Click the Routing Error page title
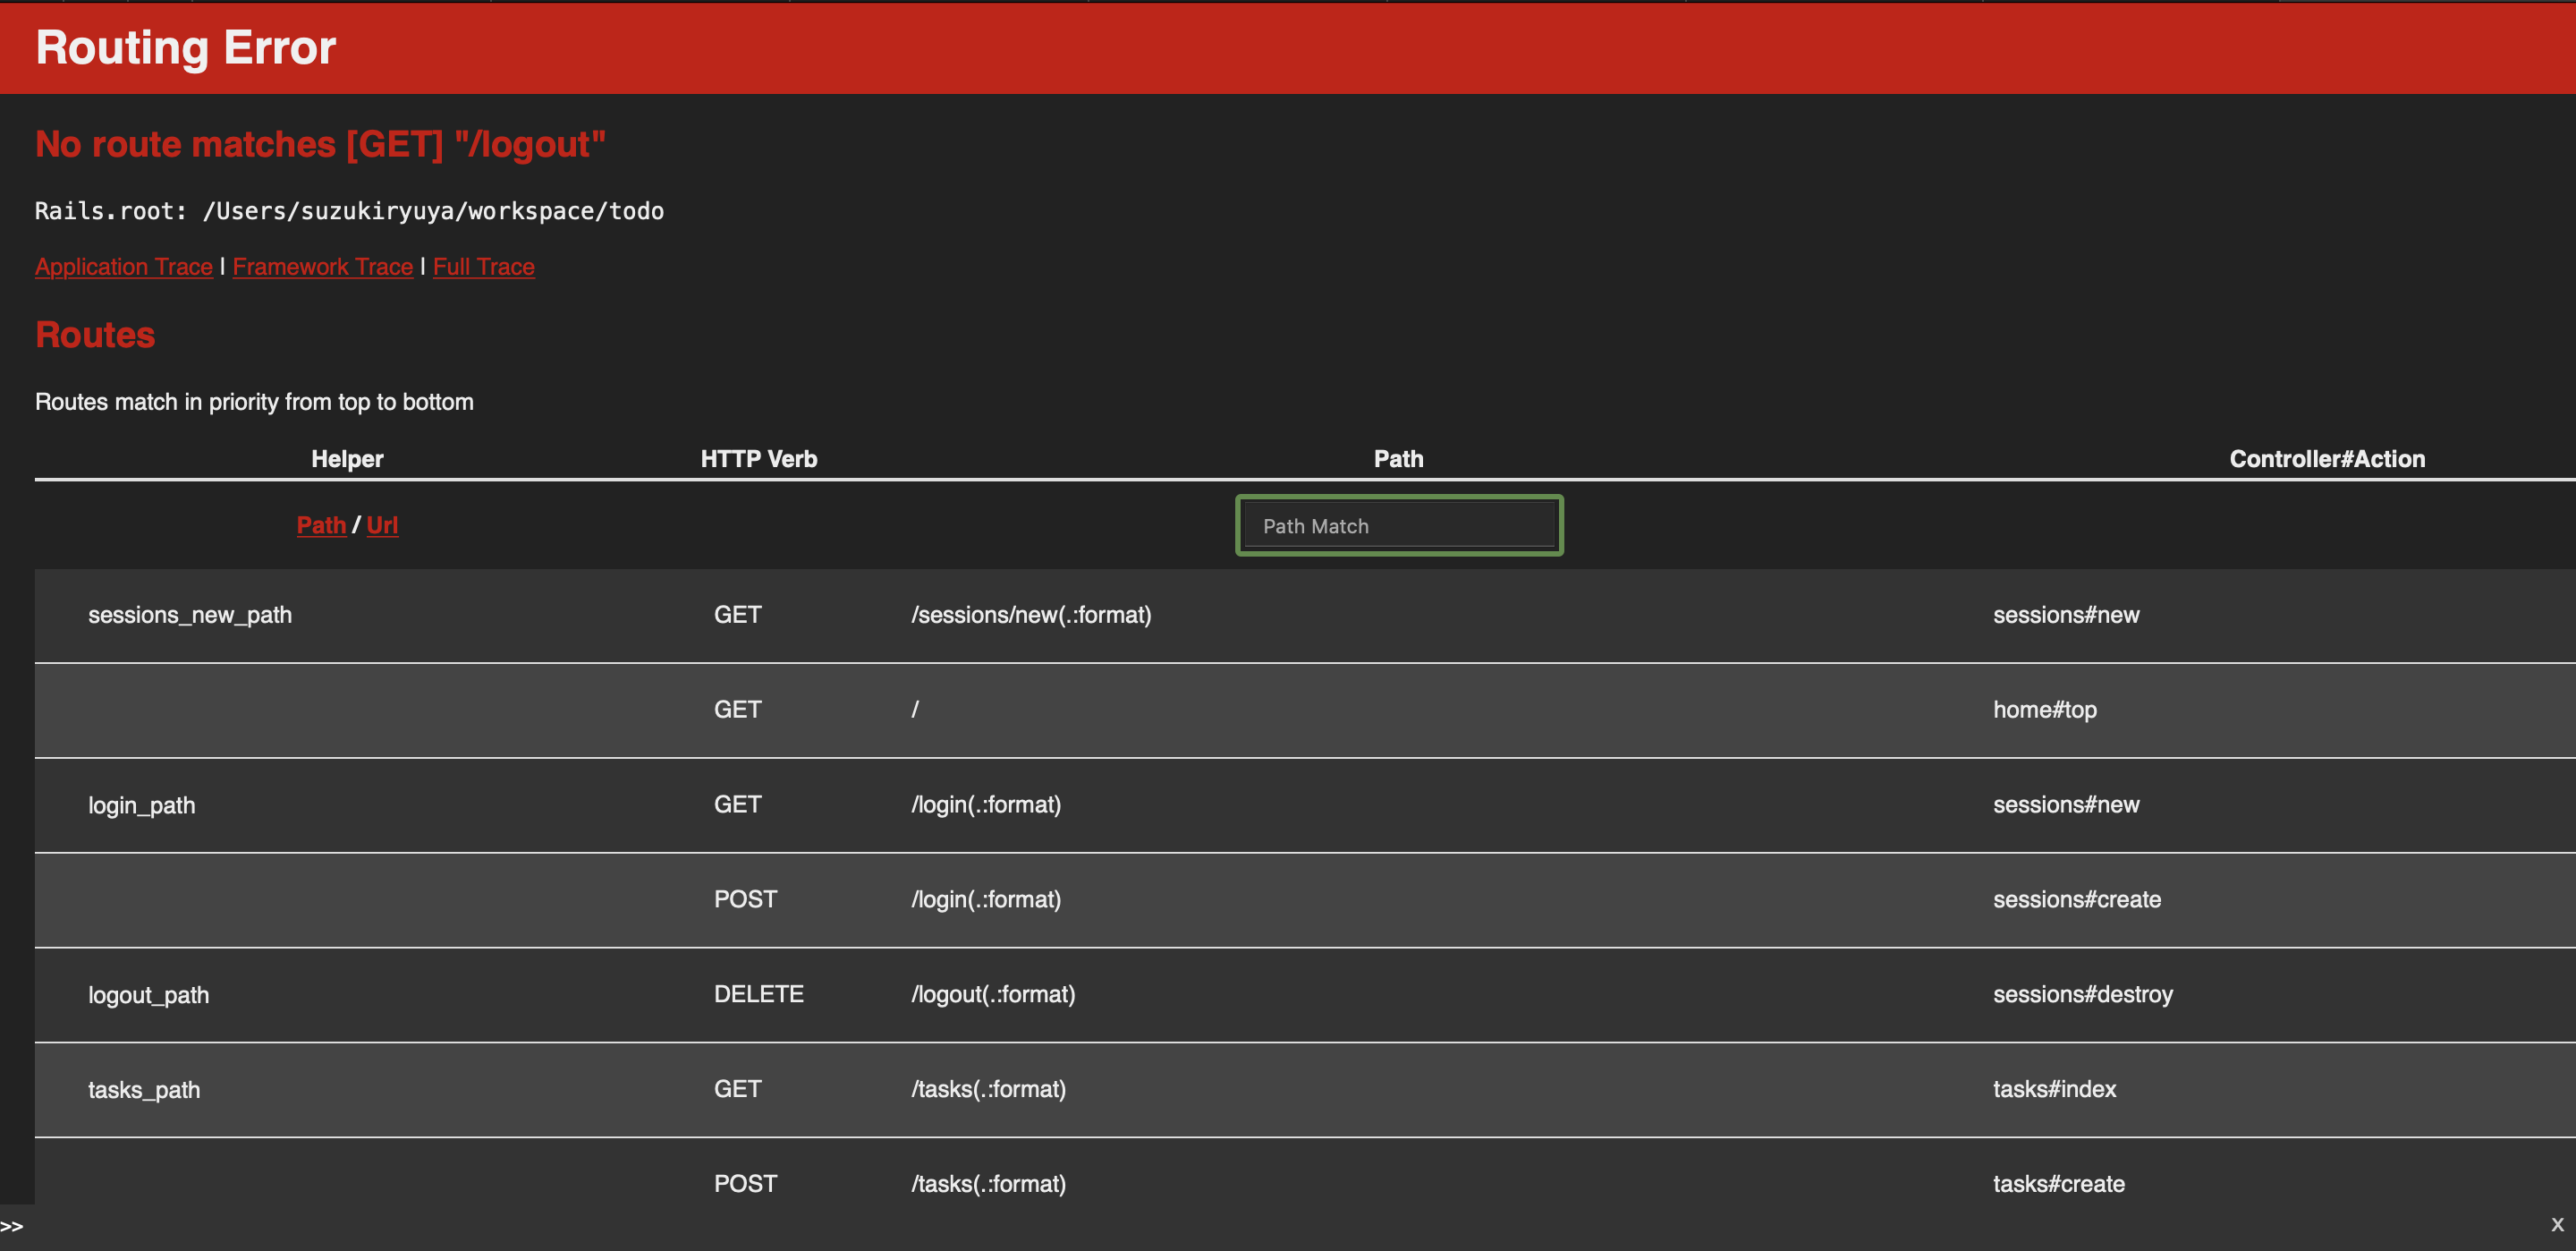The width and height of the screenshot is (2576, 1251). click(186, 47)
